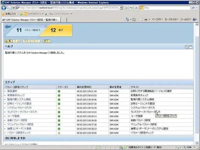Expand the セーフティ(S) menu
The height and width of the screenshot is (150, 200).
pyautogui.click(x=171, y=19)
